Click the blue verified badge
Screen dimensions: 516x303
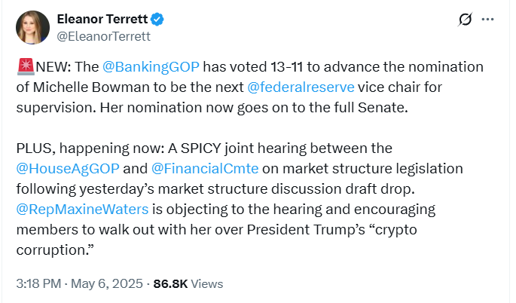click(157, 18)
